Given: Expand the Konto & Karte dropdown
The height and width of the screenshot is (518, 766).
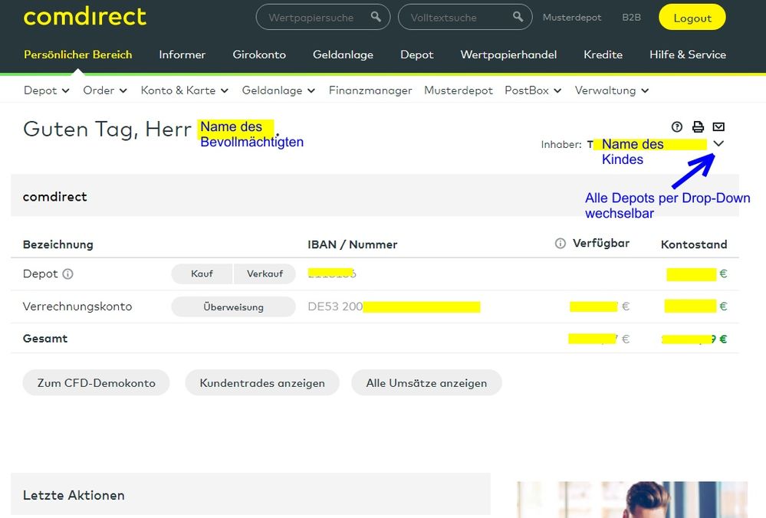Looking at the screenshot, I should tap(184, 90).
